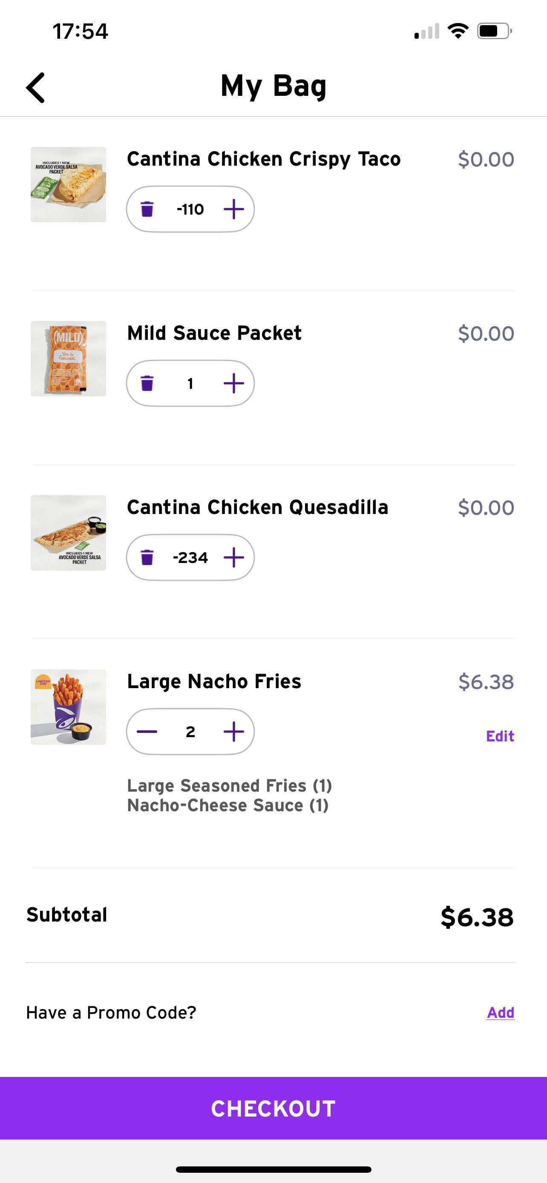This screenshot has width=547, height=1183.
Task: Tap the back arrow icon
Action: (x=36, y=87)
